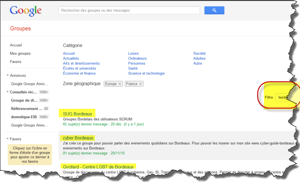Open Girofard - Centre LGBT de Bordeaux
Image resolution: width=300 pixels, height=182 pixels.
click(98, 167)
